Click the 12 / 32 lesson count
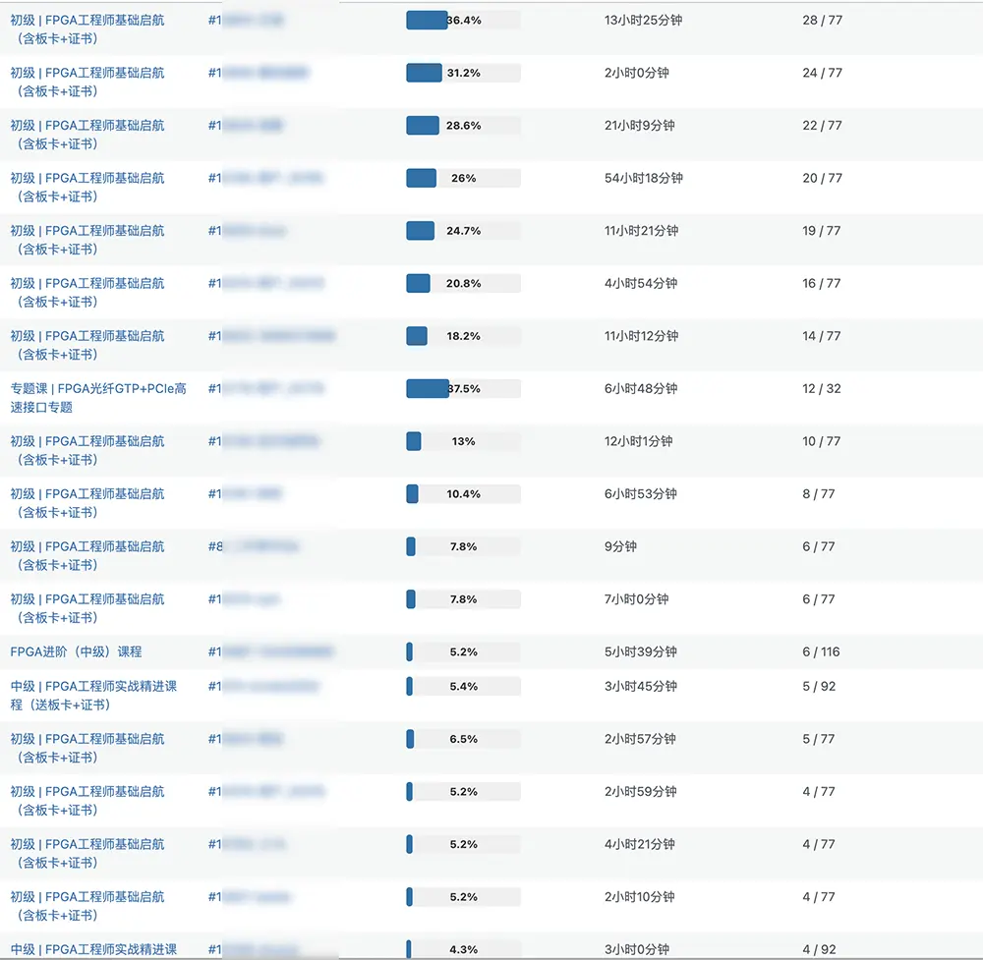The width and height of the screenshot is (983, 960). (821, 388)
